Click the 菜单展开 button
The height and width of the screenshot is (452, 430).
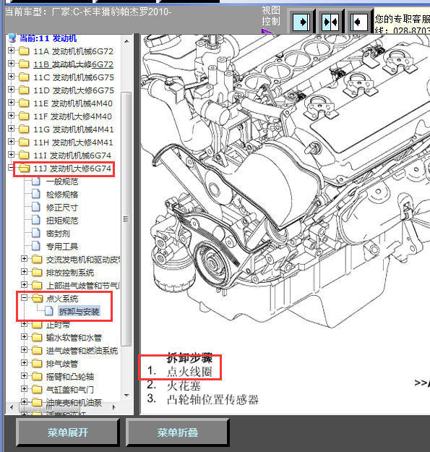pos(68,432)
